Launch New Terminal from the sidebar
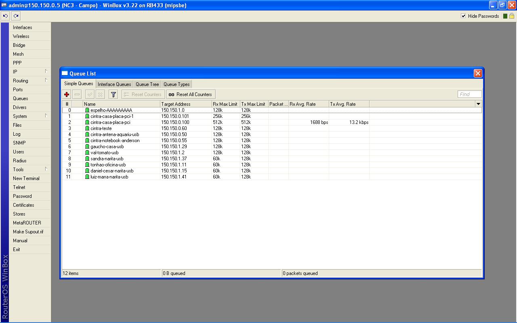This screenshot has width=517, height=323. [30, 178]
